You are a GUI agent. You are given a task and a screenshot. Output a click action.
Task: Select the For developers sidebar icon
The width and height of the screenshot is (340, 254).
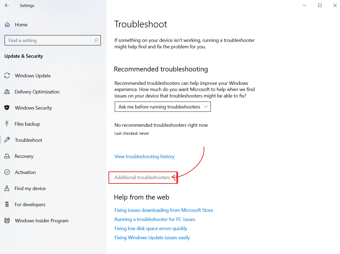pyautogui.click(x=7, y=204)
